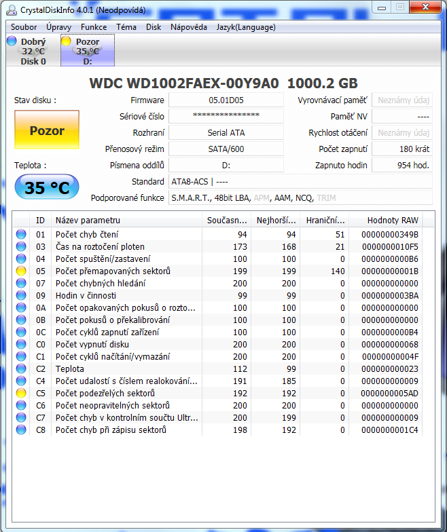Click the Podporované funkce S.M.A.R.T. field
Image resolution: width=447 pixels, height=532 pixels.
tap(300, 198)
